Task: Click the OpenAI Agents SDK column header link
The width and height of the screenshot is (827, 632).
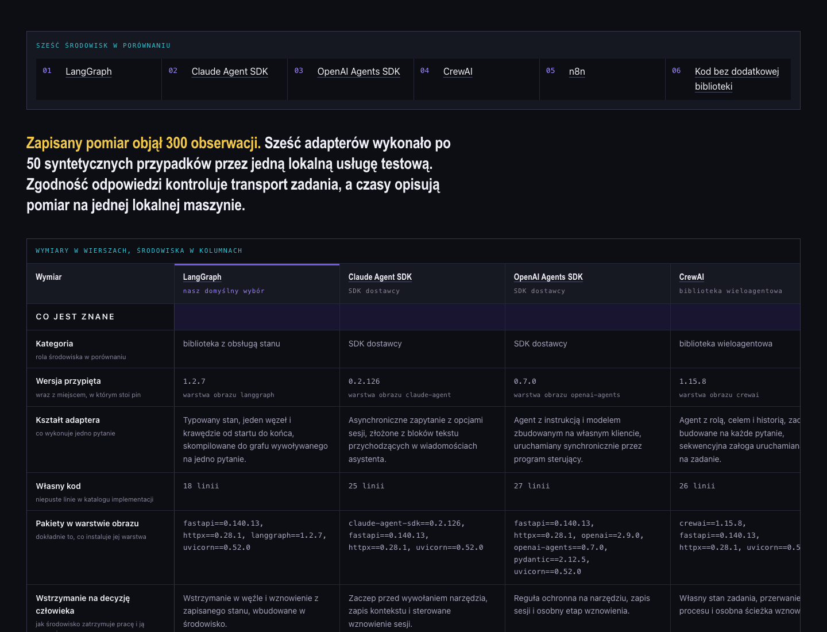Action: click(548, 277)
